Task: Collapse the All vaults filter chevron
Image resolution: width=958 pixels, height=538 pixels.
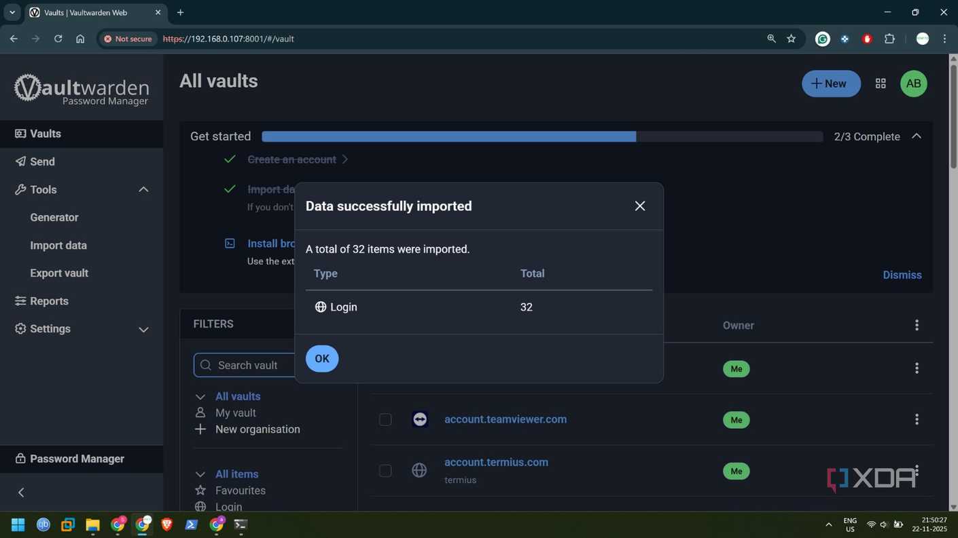Action: click(200, 397)
